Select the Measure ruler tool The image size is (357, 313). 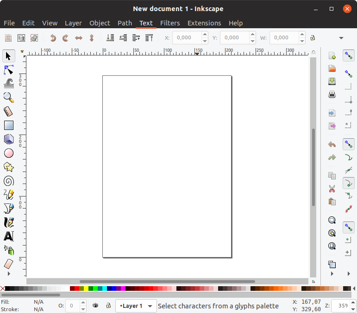click(x=9, y=111)
